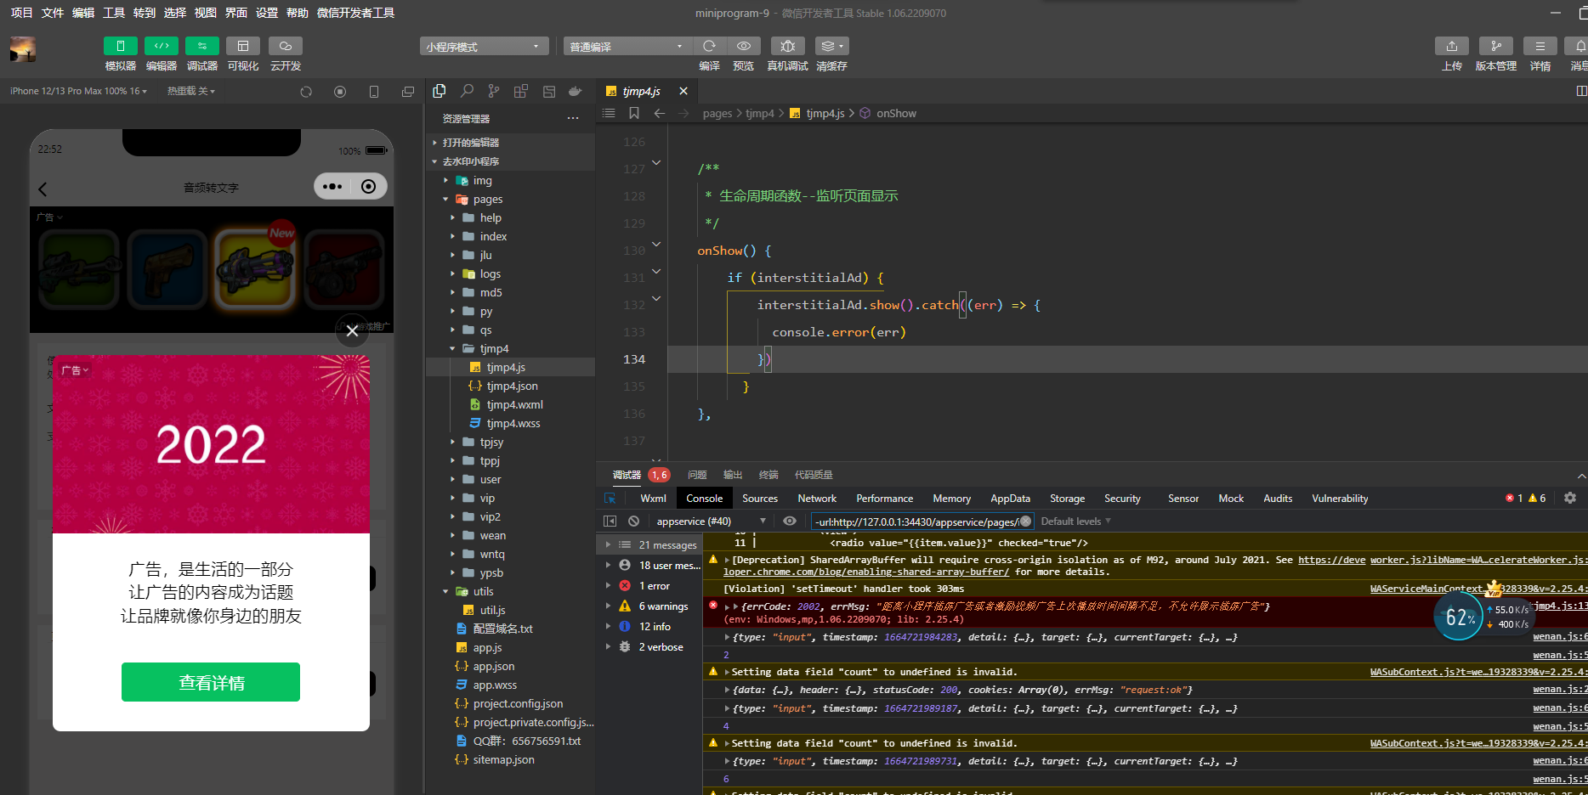Expand the vip2 folder in tree
The width and height of the screenshot is (1588, 795).
pos(490,516)
